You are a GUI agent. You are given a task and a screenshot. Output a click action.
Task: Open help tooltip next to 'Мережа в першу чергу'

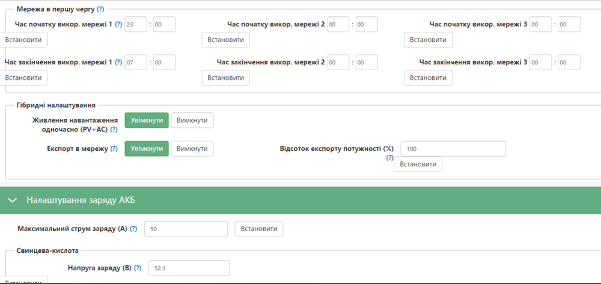pos(100,10)
